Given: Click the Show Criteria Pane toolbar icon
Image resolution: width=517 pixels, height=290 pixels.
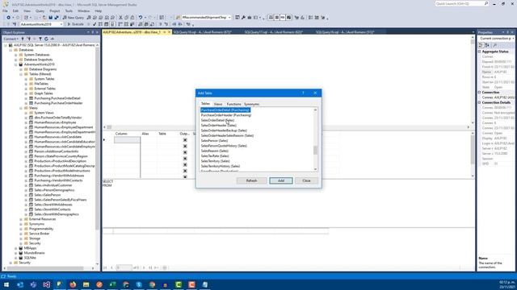Looking at the screenshot, I should [x=277, y=18].
